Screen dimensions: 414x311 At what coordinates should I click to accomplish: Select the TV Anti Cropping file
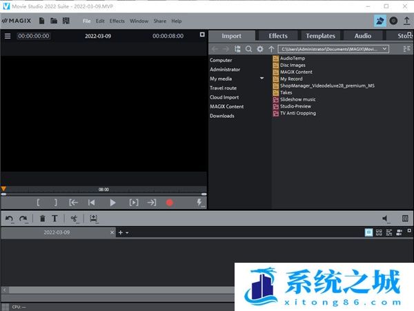pos(295,113)
